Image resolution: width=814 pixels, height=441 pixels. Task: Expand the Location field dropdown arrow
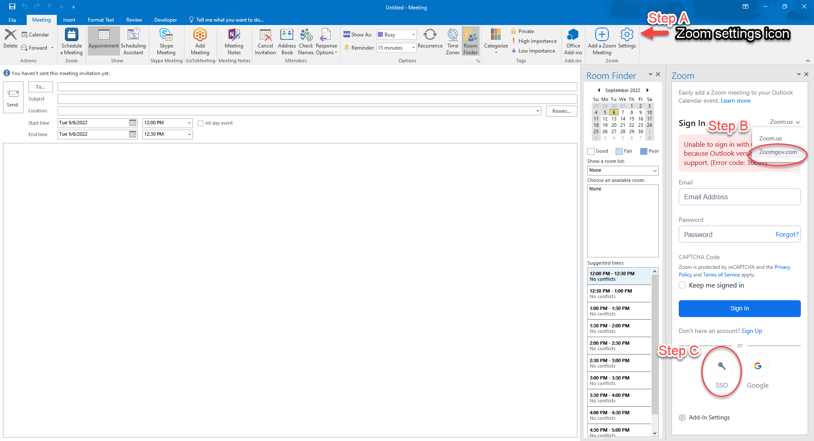coord(538,111)
